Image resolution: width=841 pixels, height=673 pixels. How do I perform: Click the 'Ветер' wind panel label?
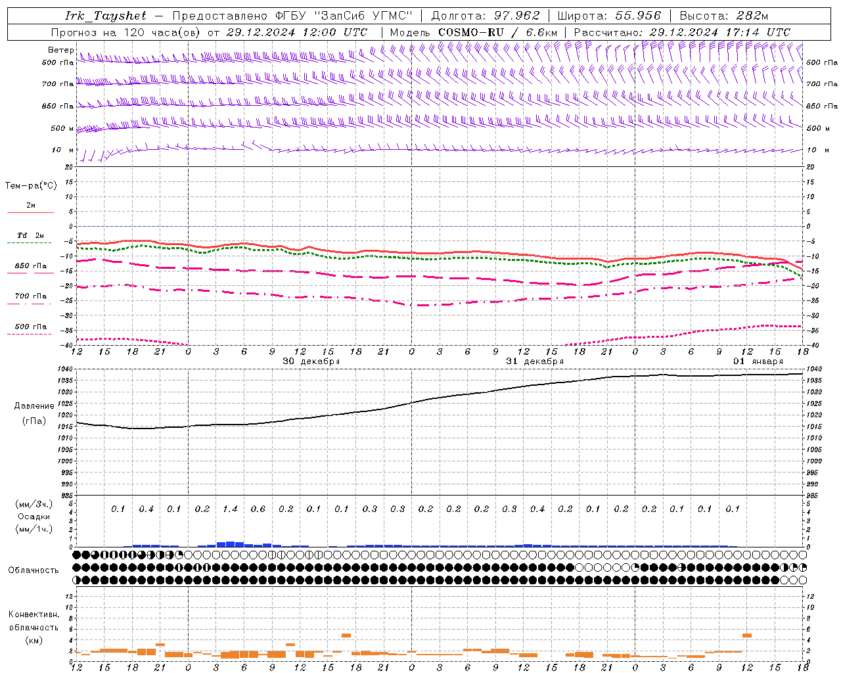point(61,50)
